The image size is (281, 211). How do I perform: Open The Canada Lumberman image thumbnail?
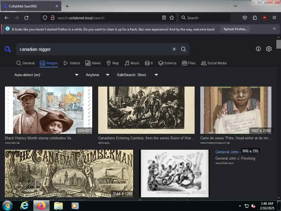coord(69,174)
